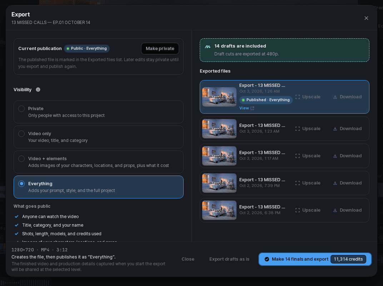The width and height of the screenshot is (383, 286).
Task: Click 'Shots, length, models, and credits used'
Action: click(61, 234)
